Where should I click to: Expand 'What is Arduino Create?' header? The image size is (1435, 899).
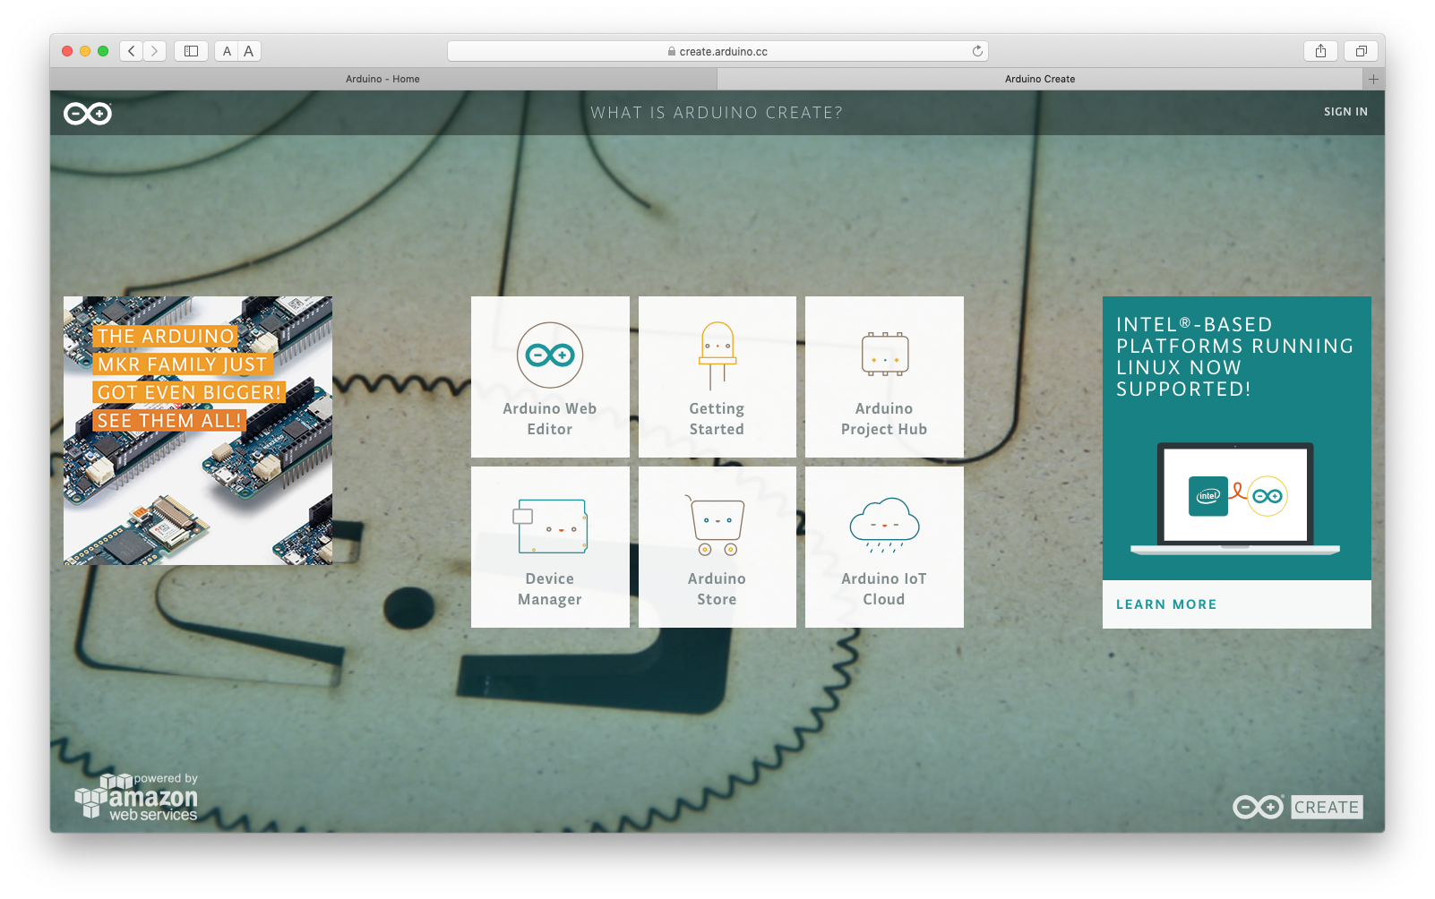pos(717,113)
